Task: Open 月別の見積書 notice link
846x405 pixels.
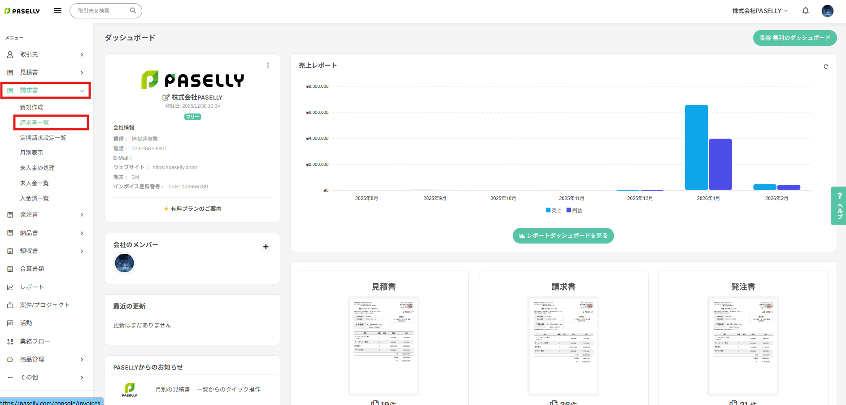Action: [x=208, y=389]
